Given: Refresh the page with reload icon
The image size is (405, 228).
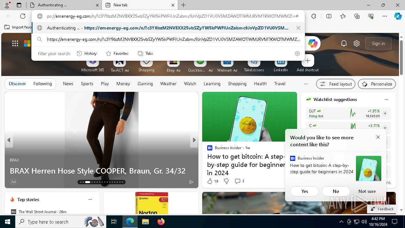Looking at the screenshot, I should [23, 16].
